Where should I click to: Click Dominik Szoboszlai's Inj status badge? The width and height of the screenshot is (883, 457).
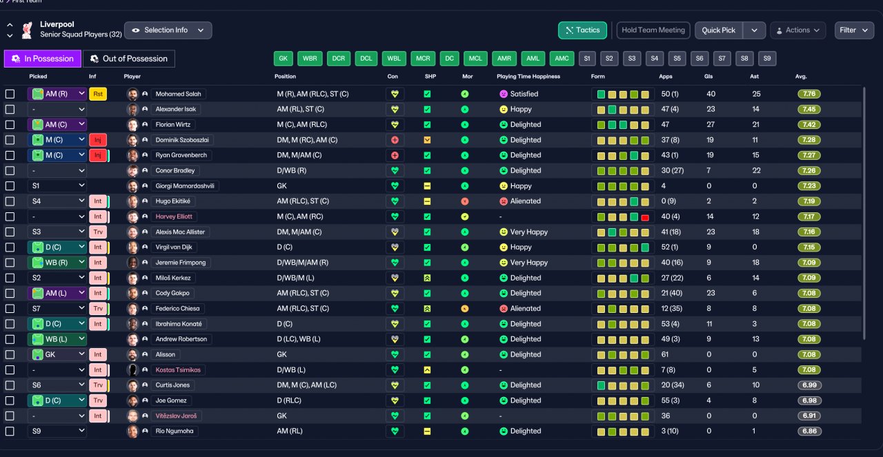coord(98,140)
